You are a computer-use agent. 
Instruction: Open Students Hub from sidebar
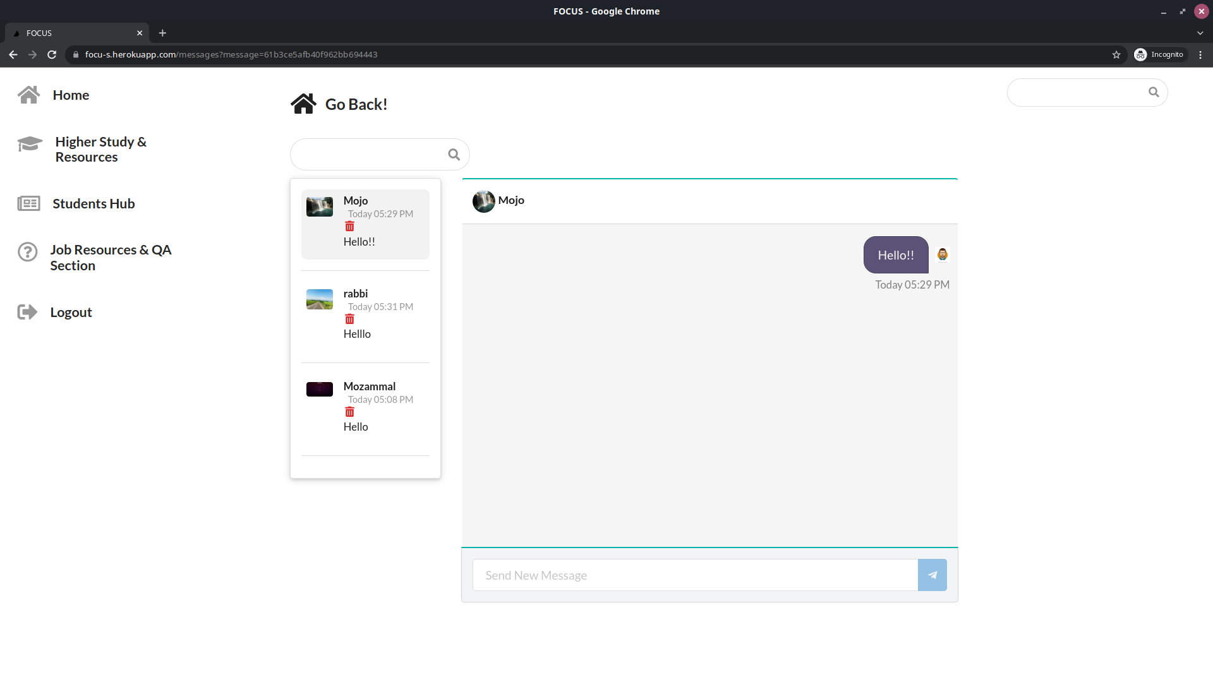click(x=94, y=204)
